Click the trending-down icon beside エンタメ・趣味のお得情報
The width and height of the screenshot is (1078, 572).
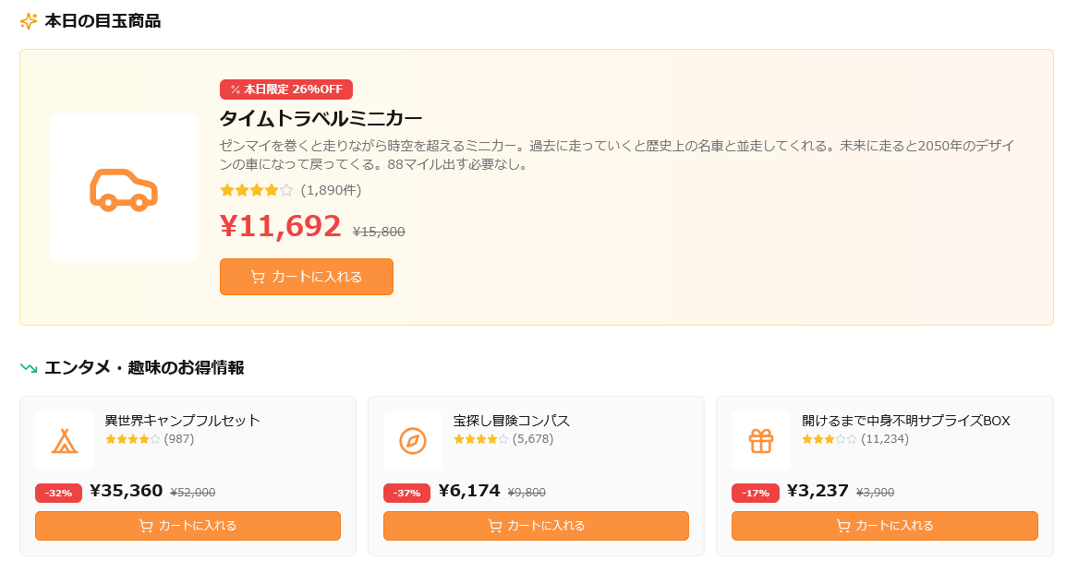pos(29,368)
